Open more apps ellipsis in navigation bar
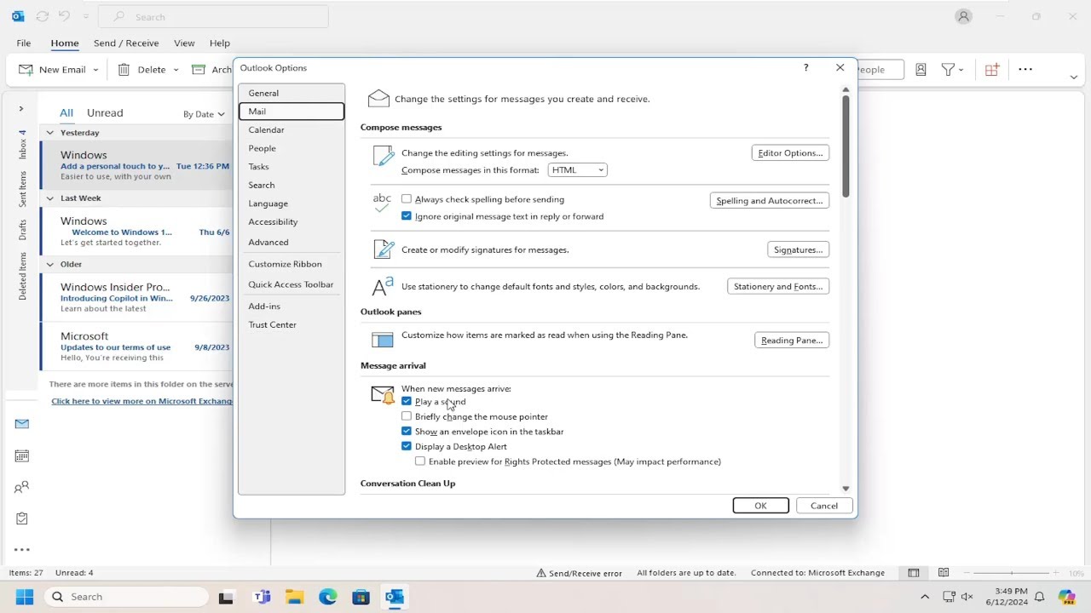The image size is (1091, 613). pos(22,550)
